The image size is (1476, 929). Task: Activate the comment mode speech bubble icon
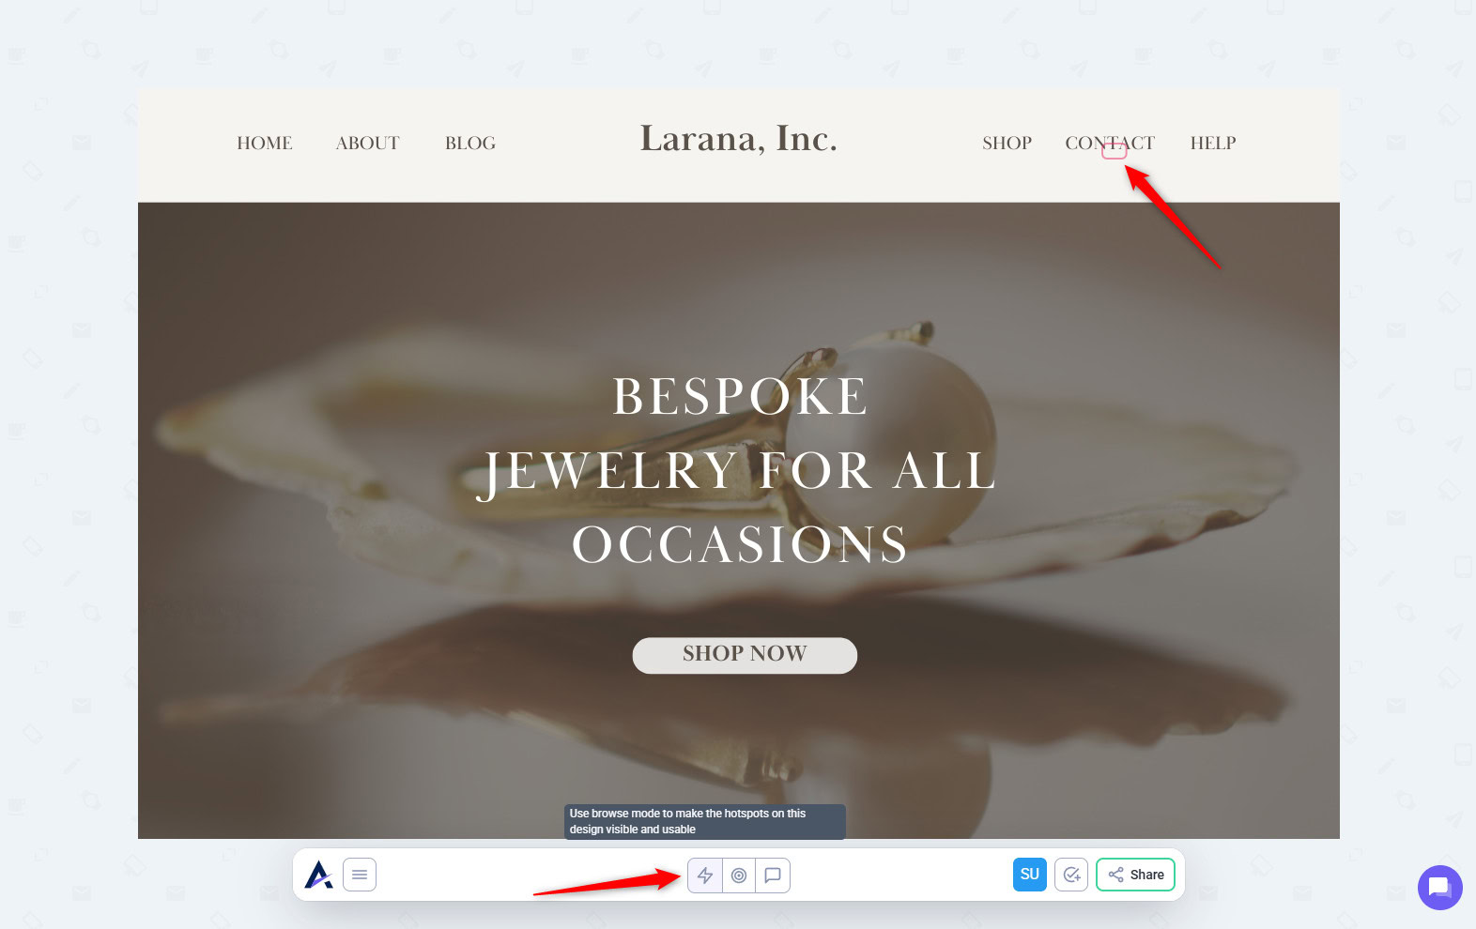pos(773,876)
